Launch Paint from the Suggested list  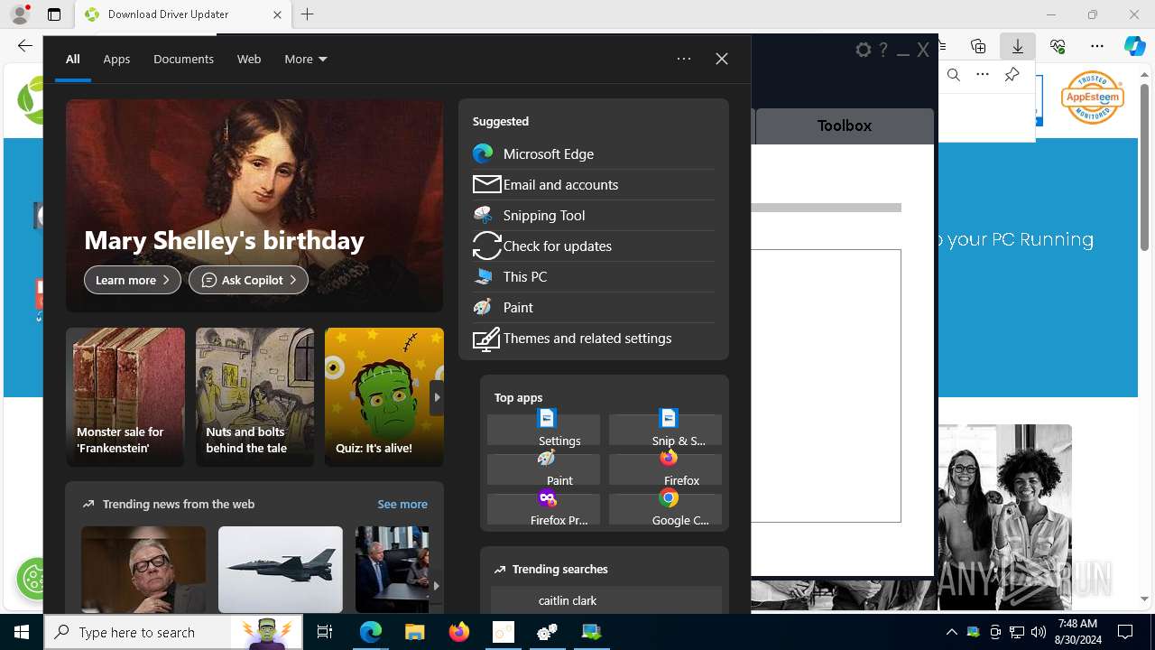[x=594, y=307]
